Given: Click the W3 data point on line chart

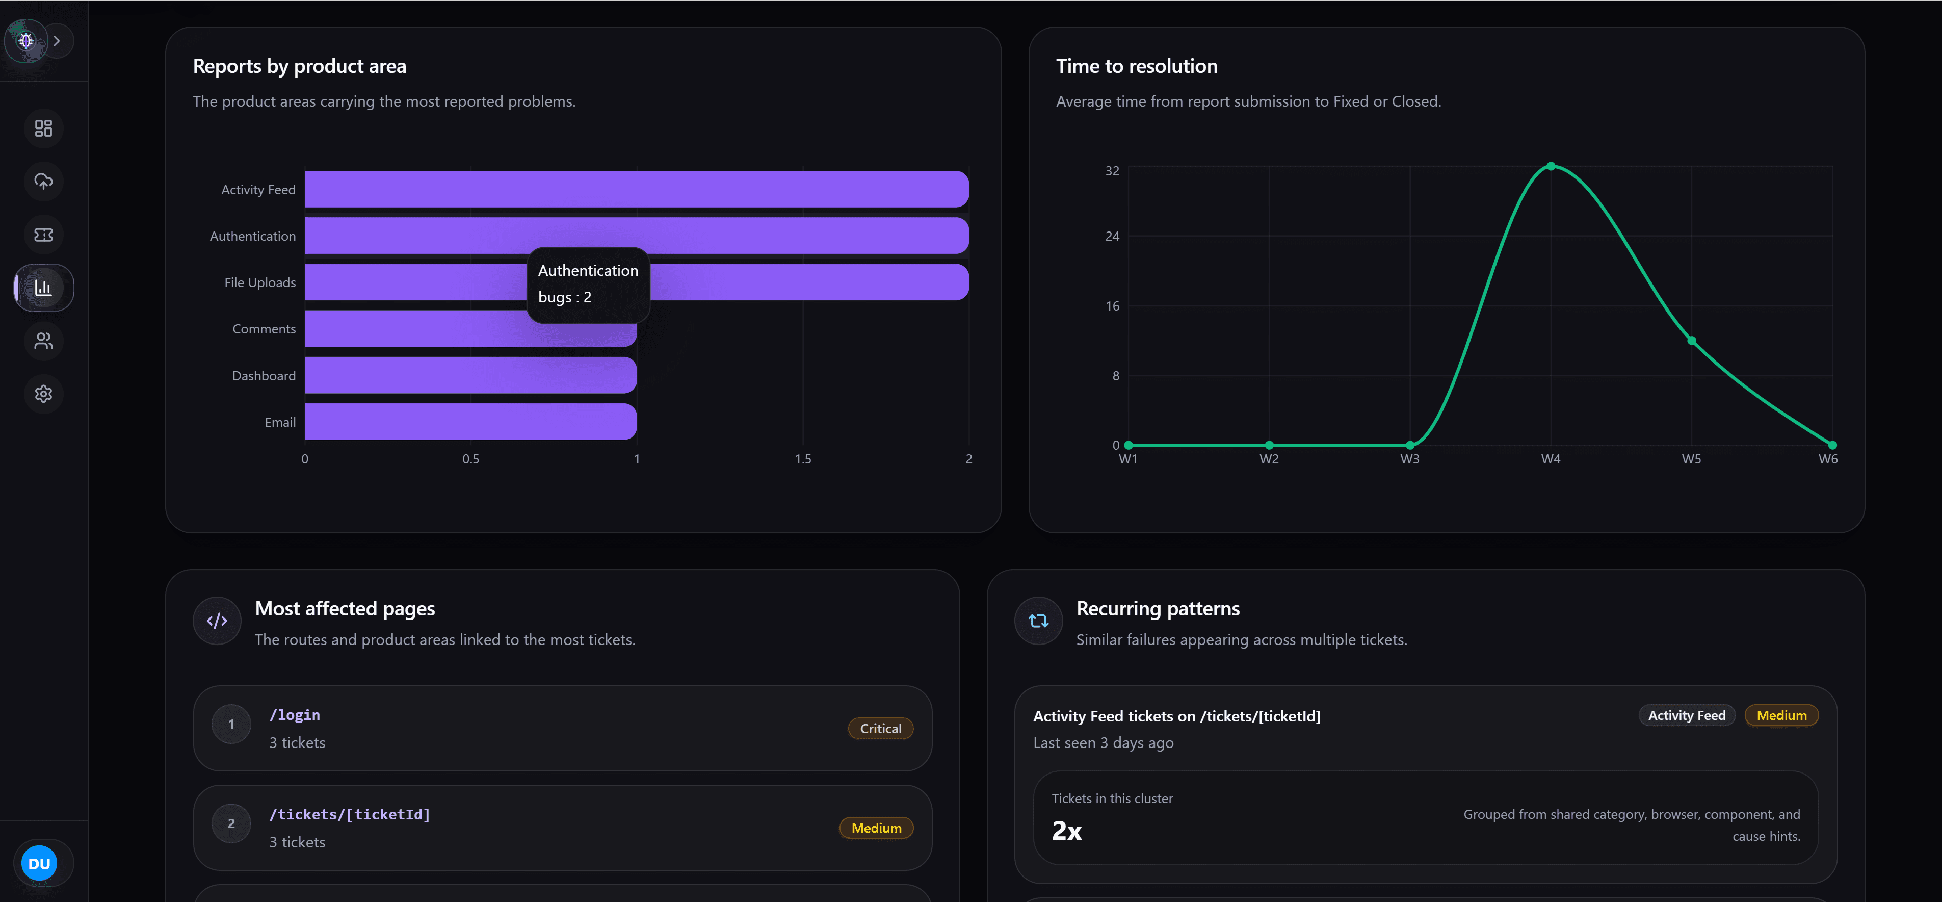Looking at the screenshot, I should coord(1410,445).
